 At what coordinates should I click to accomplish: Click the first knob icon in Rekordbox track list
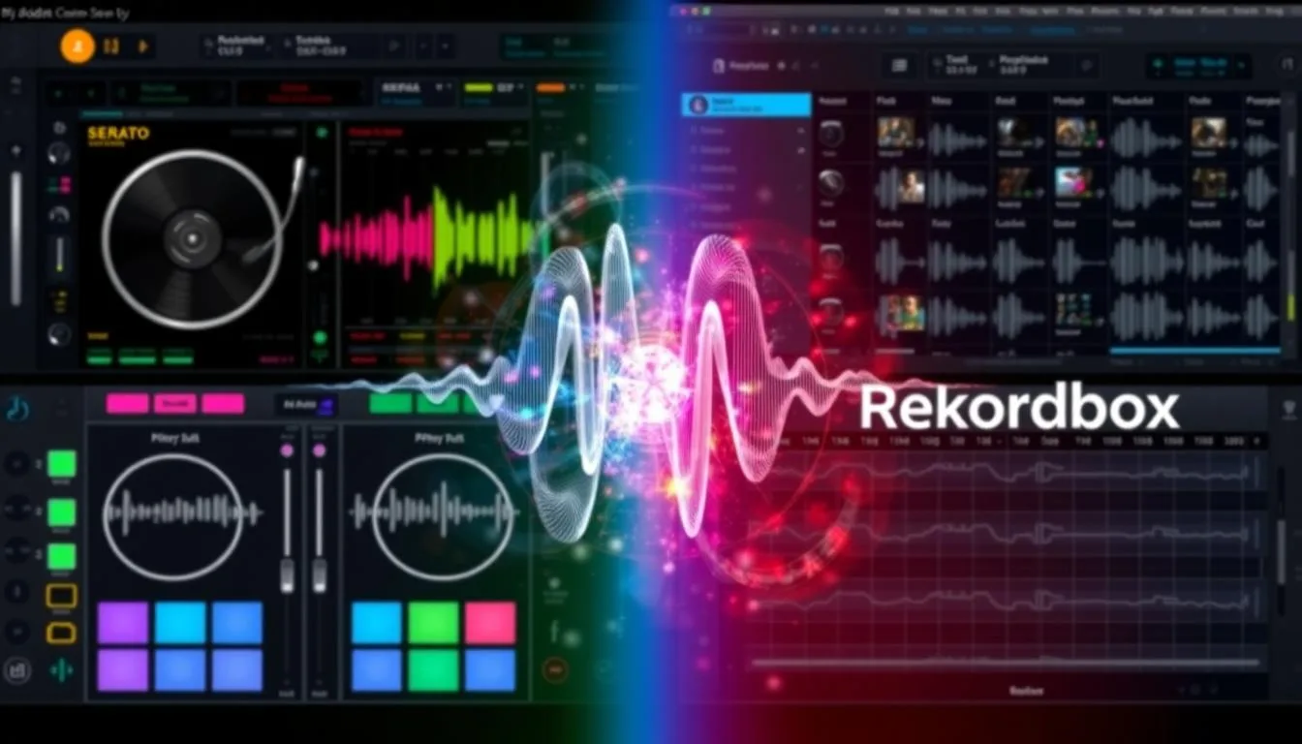pos(830,134)
